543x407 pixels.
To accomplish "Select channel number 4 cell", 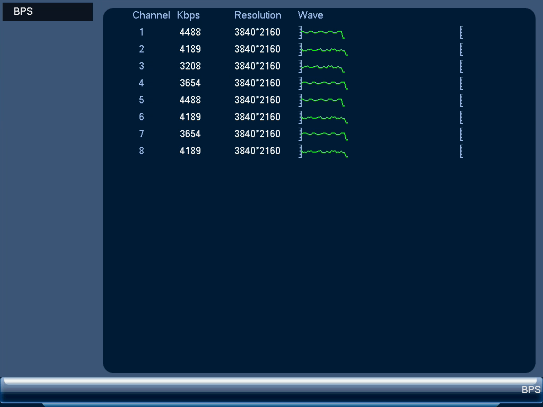I will (x=141, y=83).
